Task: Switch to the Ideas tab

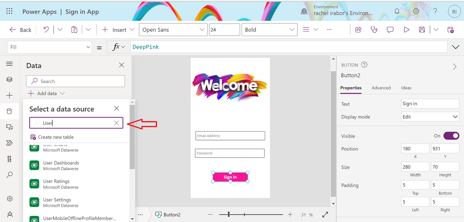Action: (406, 88)
